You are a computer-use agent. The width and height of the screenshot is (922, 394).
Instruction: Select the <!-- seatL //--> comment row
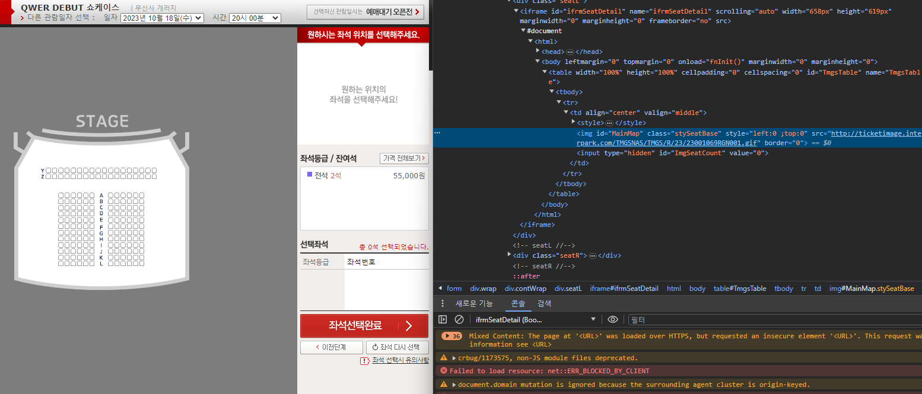(x=544, y=245)
